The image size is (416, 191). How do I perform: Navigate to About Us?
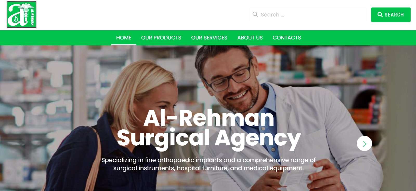(250, 38)
